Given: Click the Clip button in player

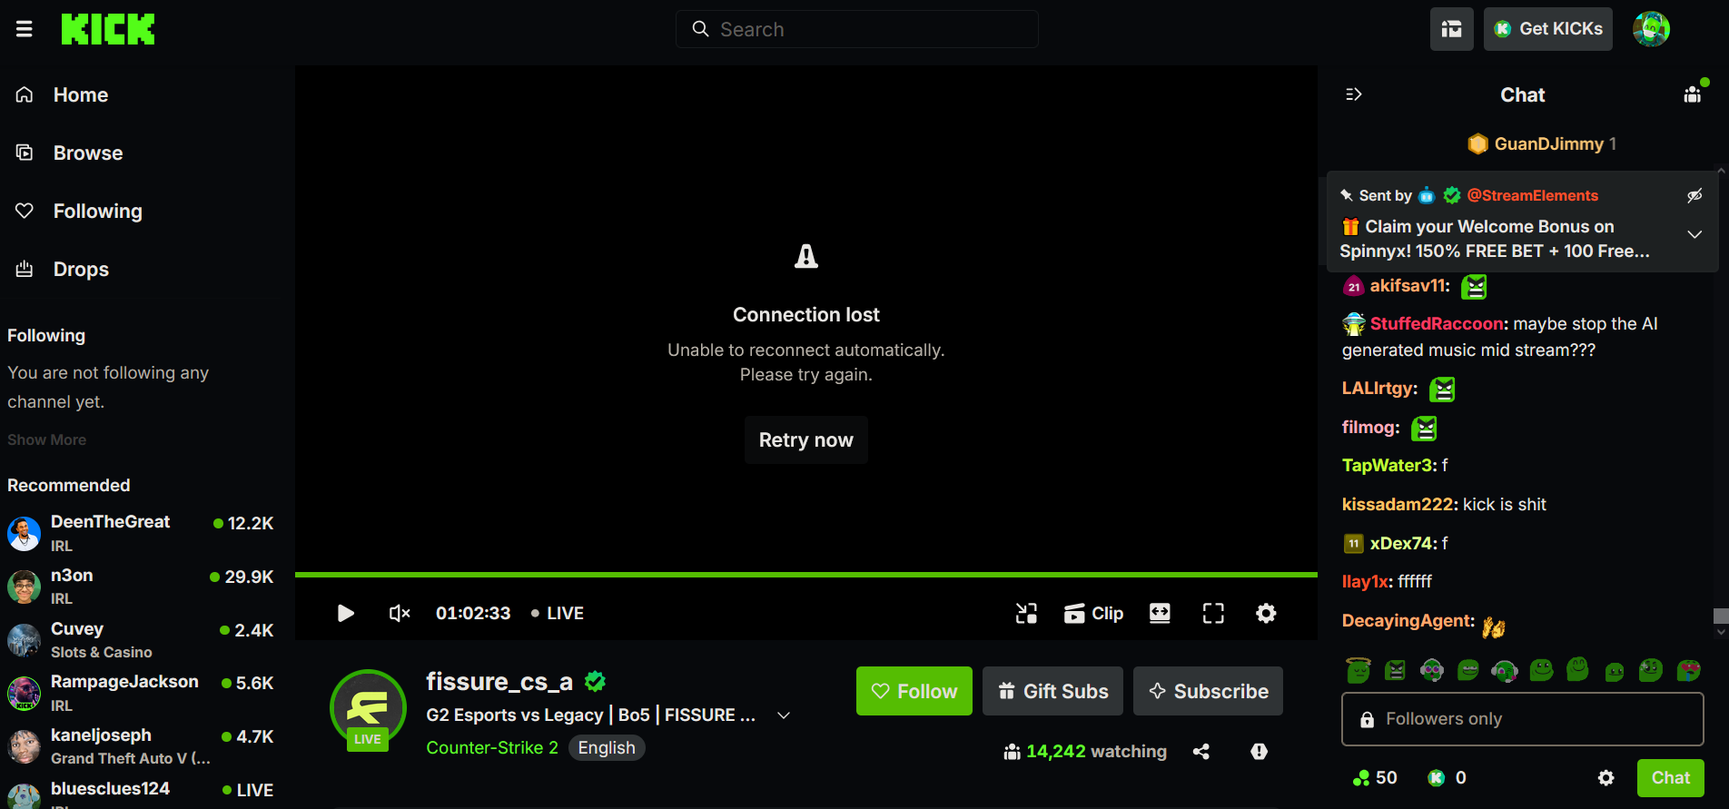Looking at the screenshot, I should click(x=1093, y=614).
